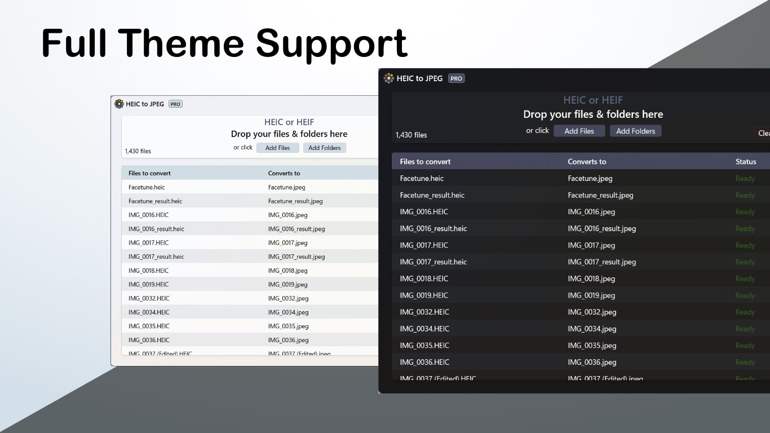Click the drop zone heading in dark window
This screenshot has width=770, height=433.
[593, 114]
